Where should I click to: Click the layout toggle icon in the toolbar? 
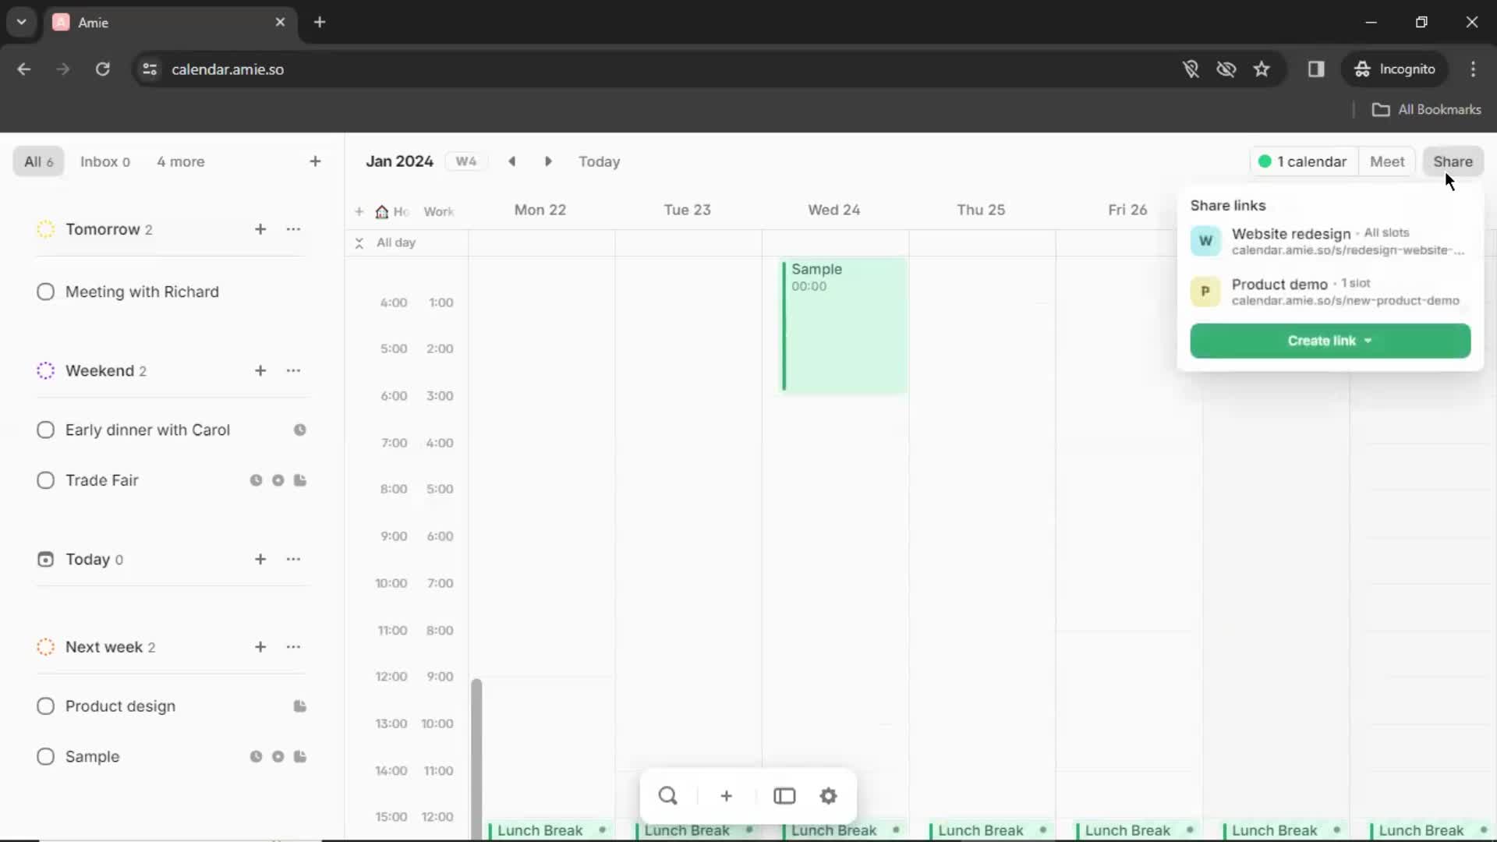click(x=784, y=796)
